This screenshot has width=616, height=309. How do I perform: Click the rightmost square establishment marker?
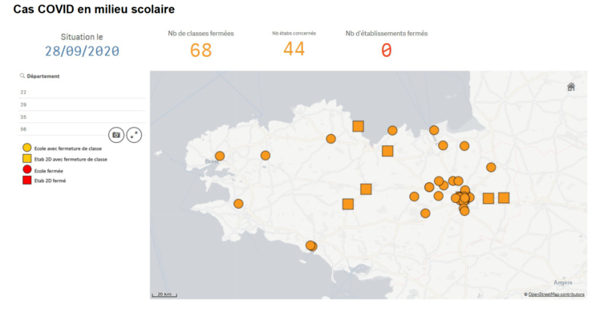coord(504,197)
